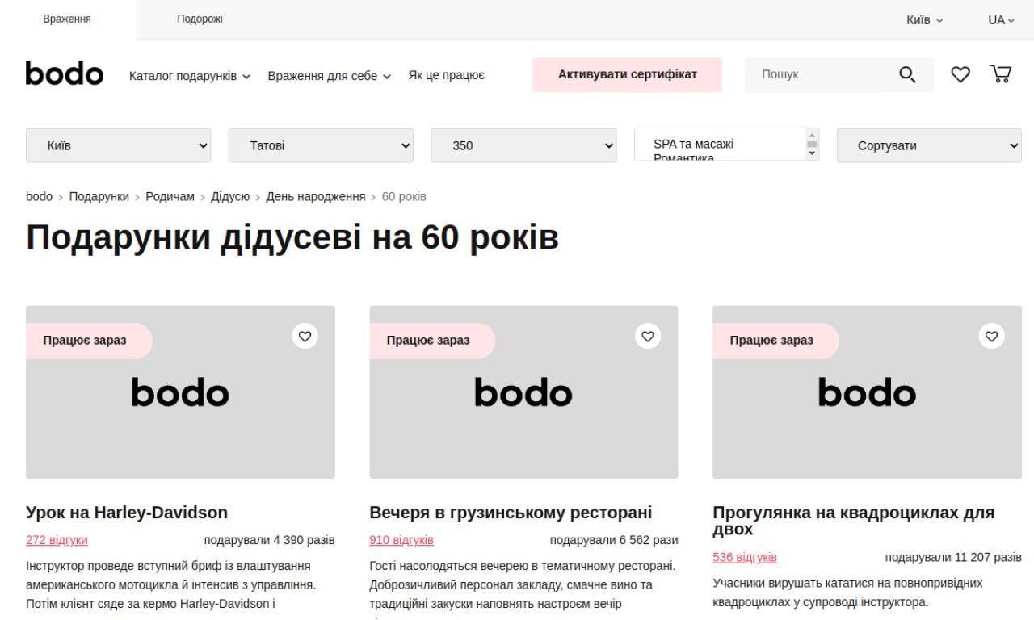1034x620 pixels.
Task: Open the Harley-Davidson lesson card image
Action: pos(180,392)
